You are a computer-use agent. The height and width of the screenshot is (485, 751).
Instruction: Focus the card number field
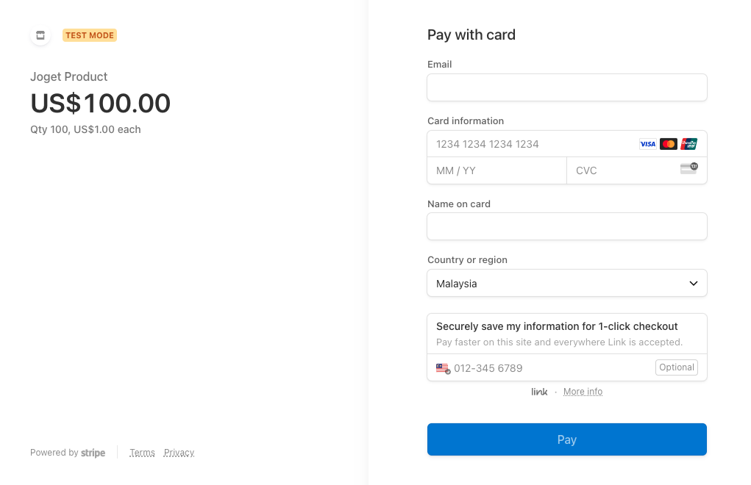(x=530, y=144)
